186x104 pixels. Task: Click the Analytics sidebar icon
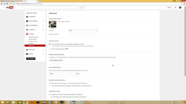pos(27,50)
